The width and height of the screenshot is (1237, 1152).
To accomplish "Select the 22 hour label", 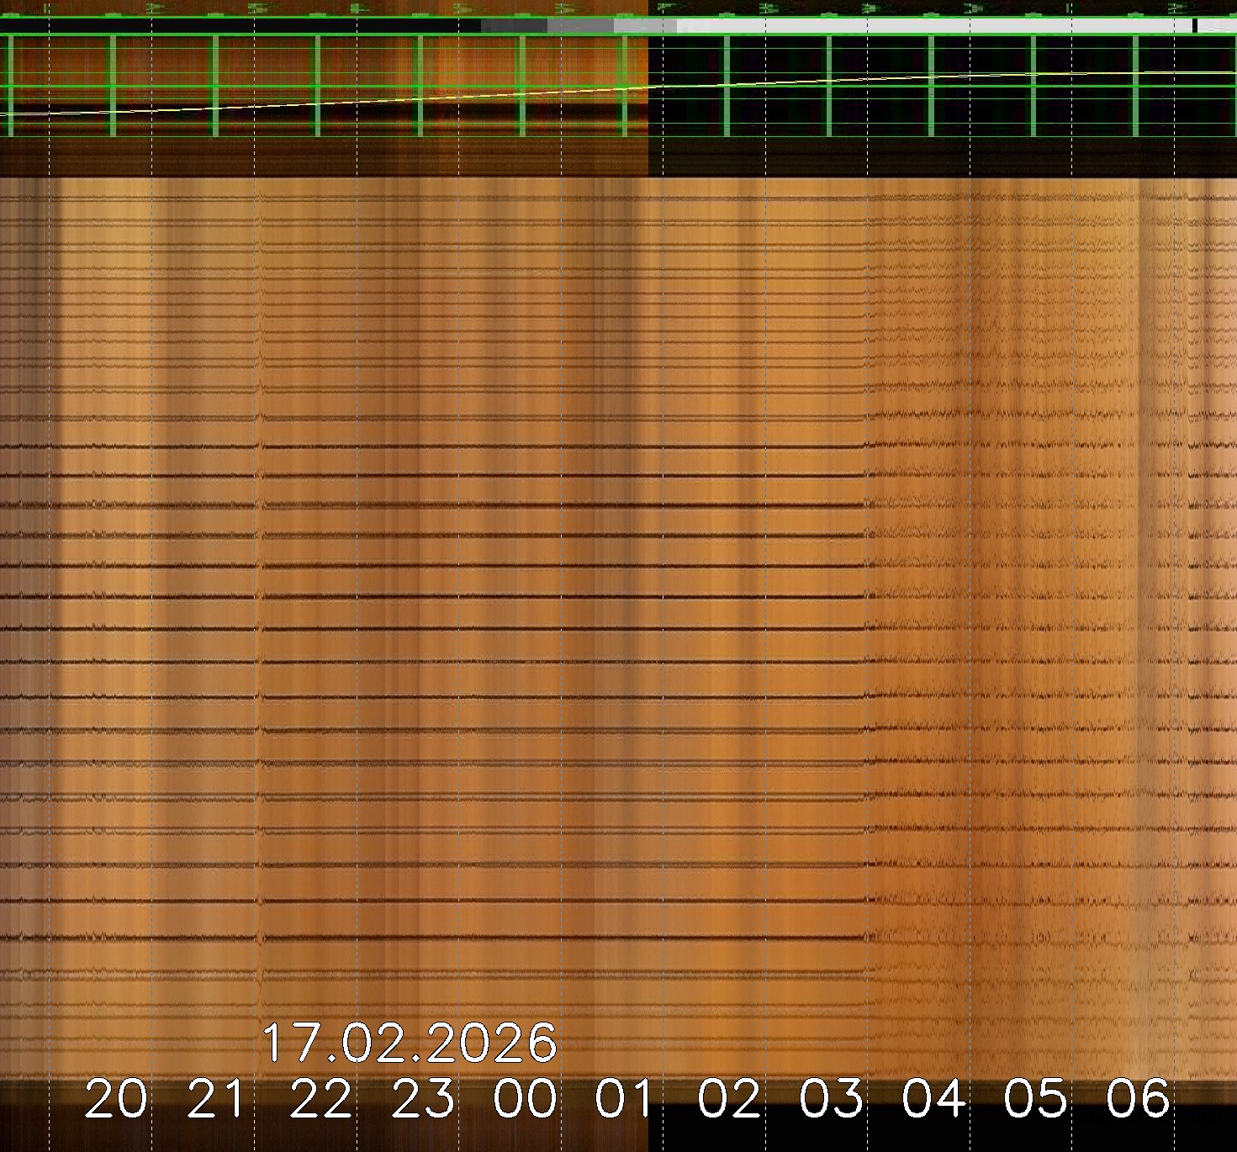I will (x=321, y=1099).
